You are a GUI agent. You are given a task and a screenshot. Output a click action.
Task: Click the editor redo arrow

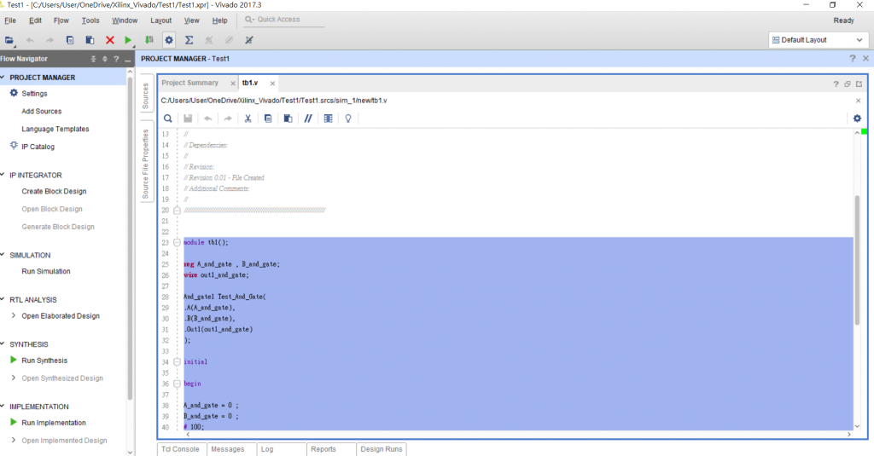coord(228,118)
